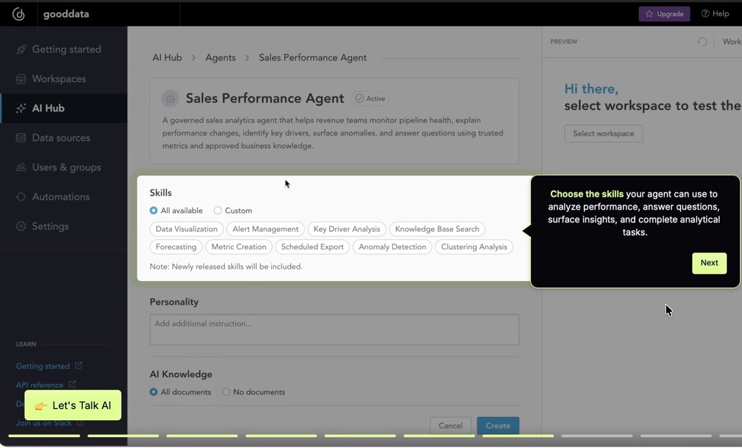This screenshot has height=448, width=742.
Task: Click the Workspaces sidebar icon
Action: point(21,79)
